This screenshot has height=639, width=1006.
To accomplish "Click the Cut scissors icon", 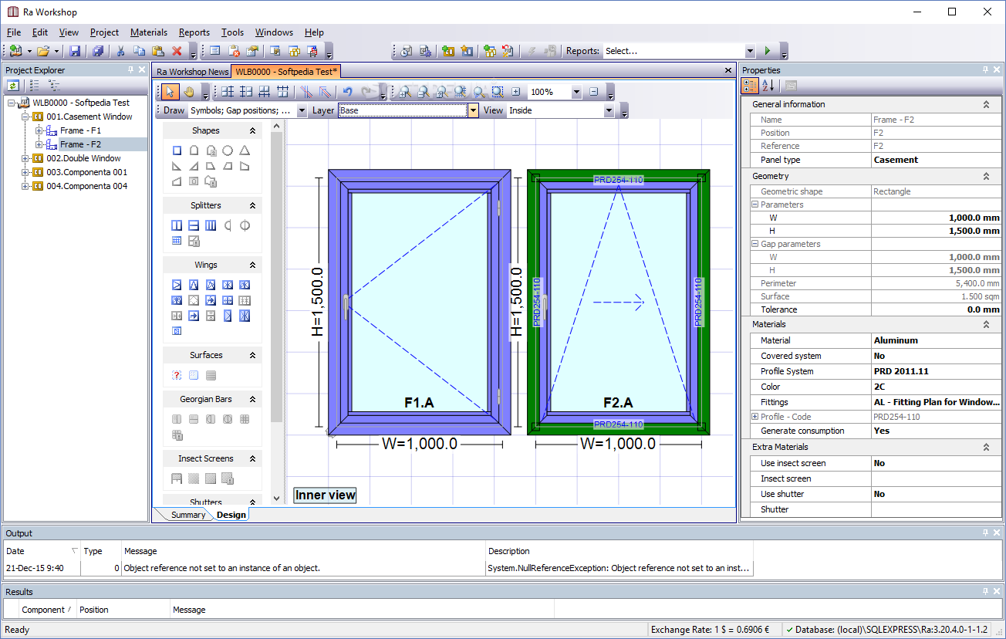I will tap(120, 51).
